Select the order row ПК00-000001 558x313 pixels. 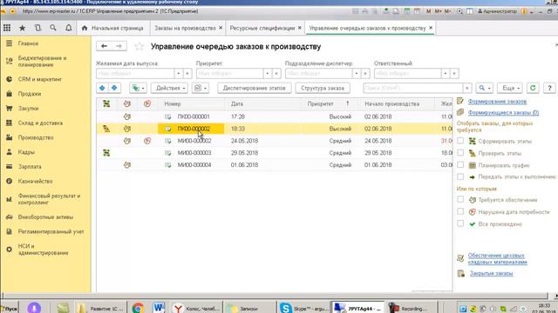[x=274, y=117]
